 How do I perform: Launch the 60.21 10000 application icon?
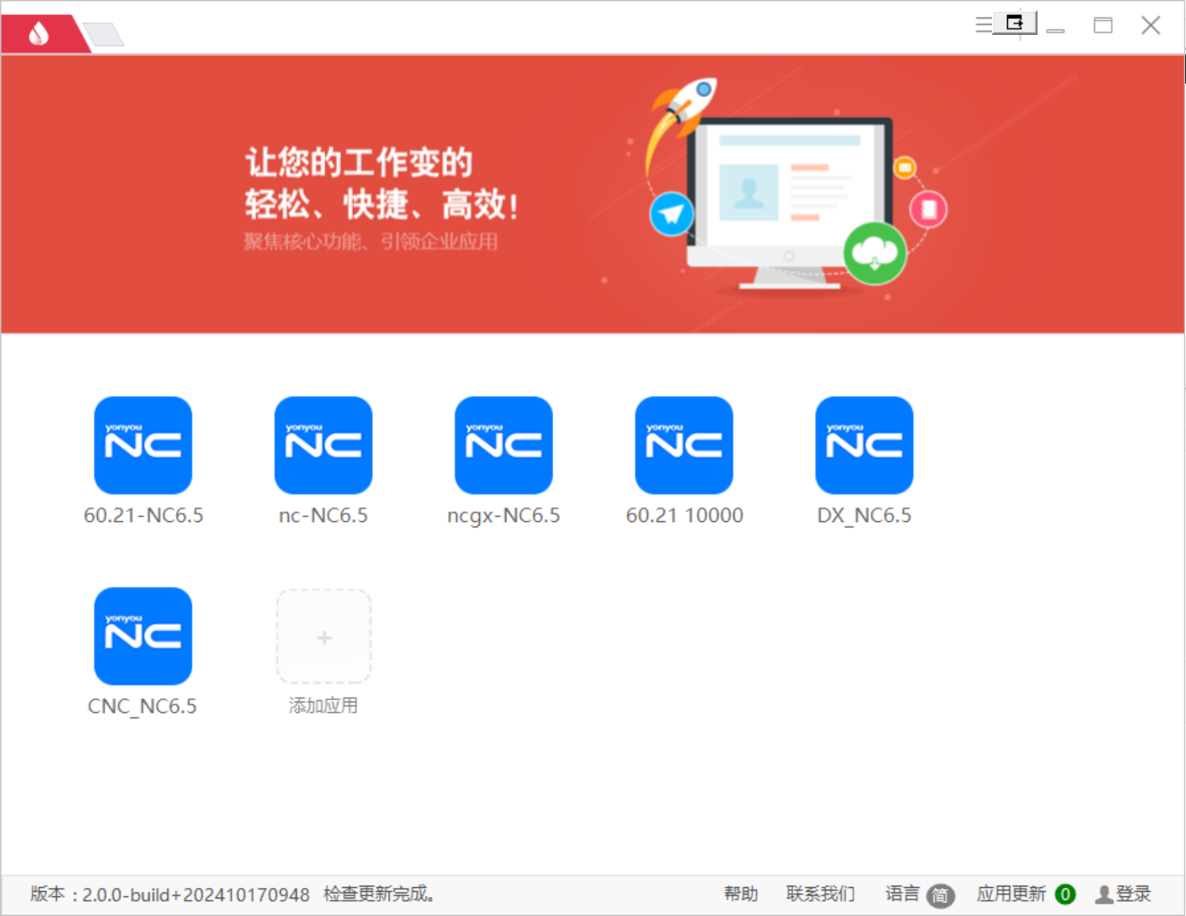pyautogui.click(x=684, y=445)
